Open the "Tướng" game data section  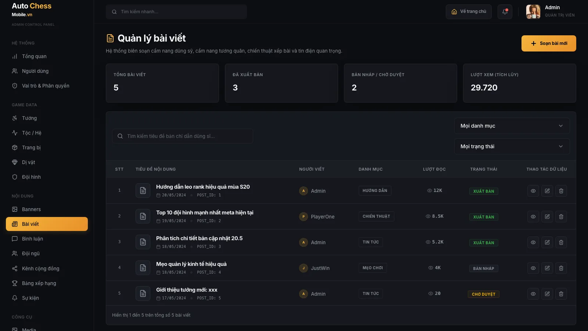click(47, 118)
